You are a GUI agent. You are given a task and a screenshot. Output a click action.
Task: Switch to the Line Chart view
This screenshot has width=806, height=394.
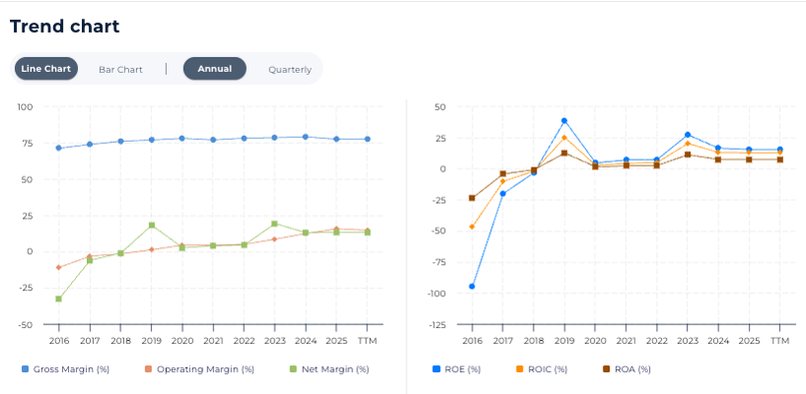click(x=45, y=69)
